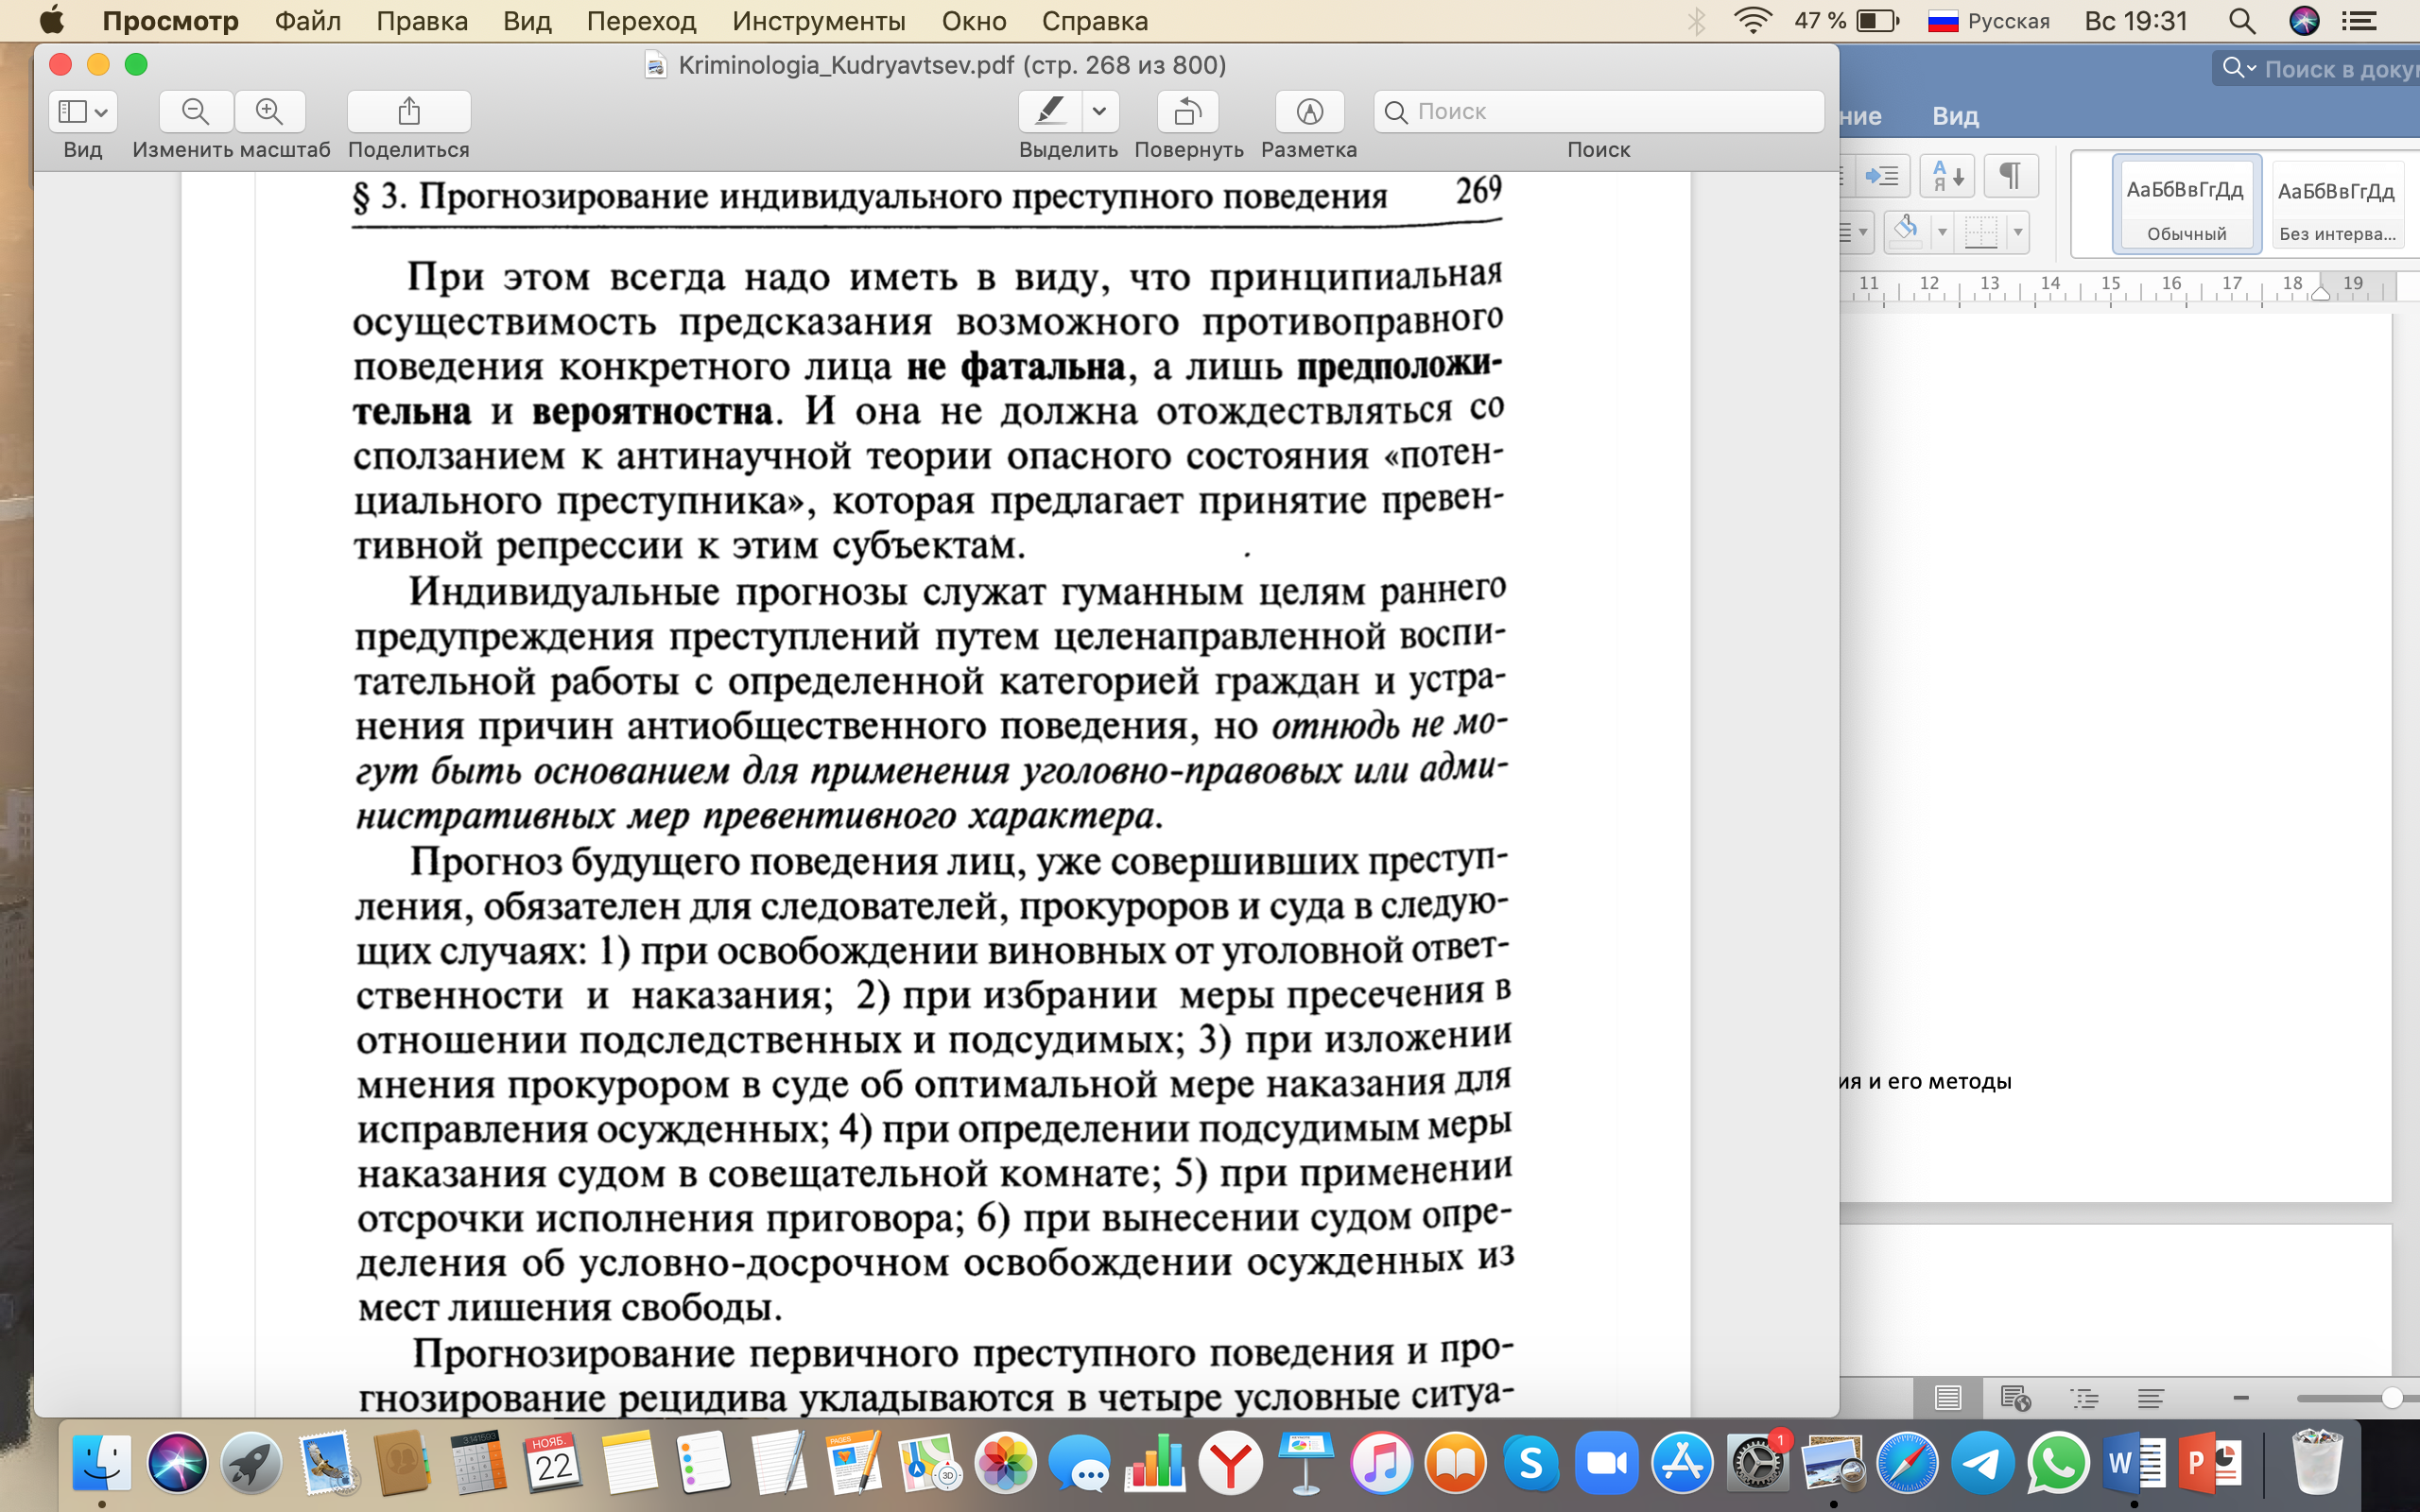The height and width of the screenshot is (1512, 2420).
Task: Expand line spacing dropdown in Word ribbon
Action: point(1863,232)
